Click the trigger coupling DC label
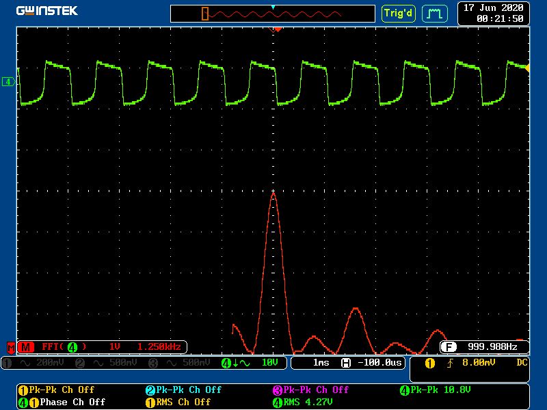Screen dimensions: 547x410 pos(522,363)
